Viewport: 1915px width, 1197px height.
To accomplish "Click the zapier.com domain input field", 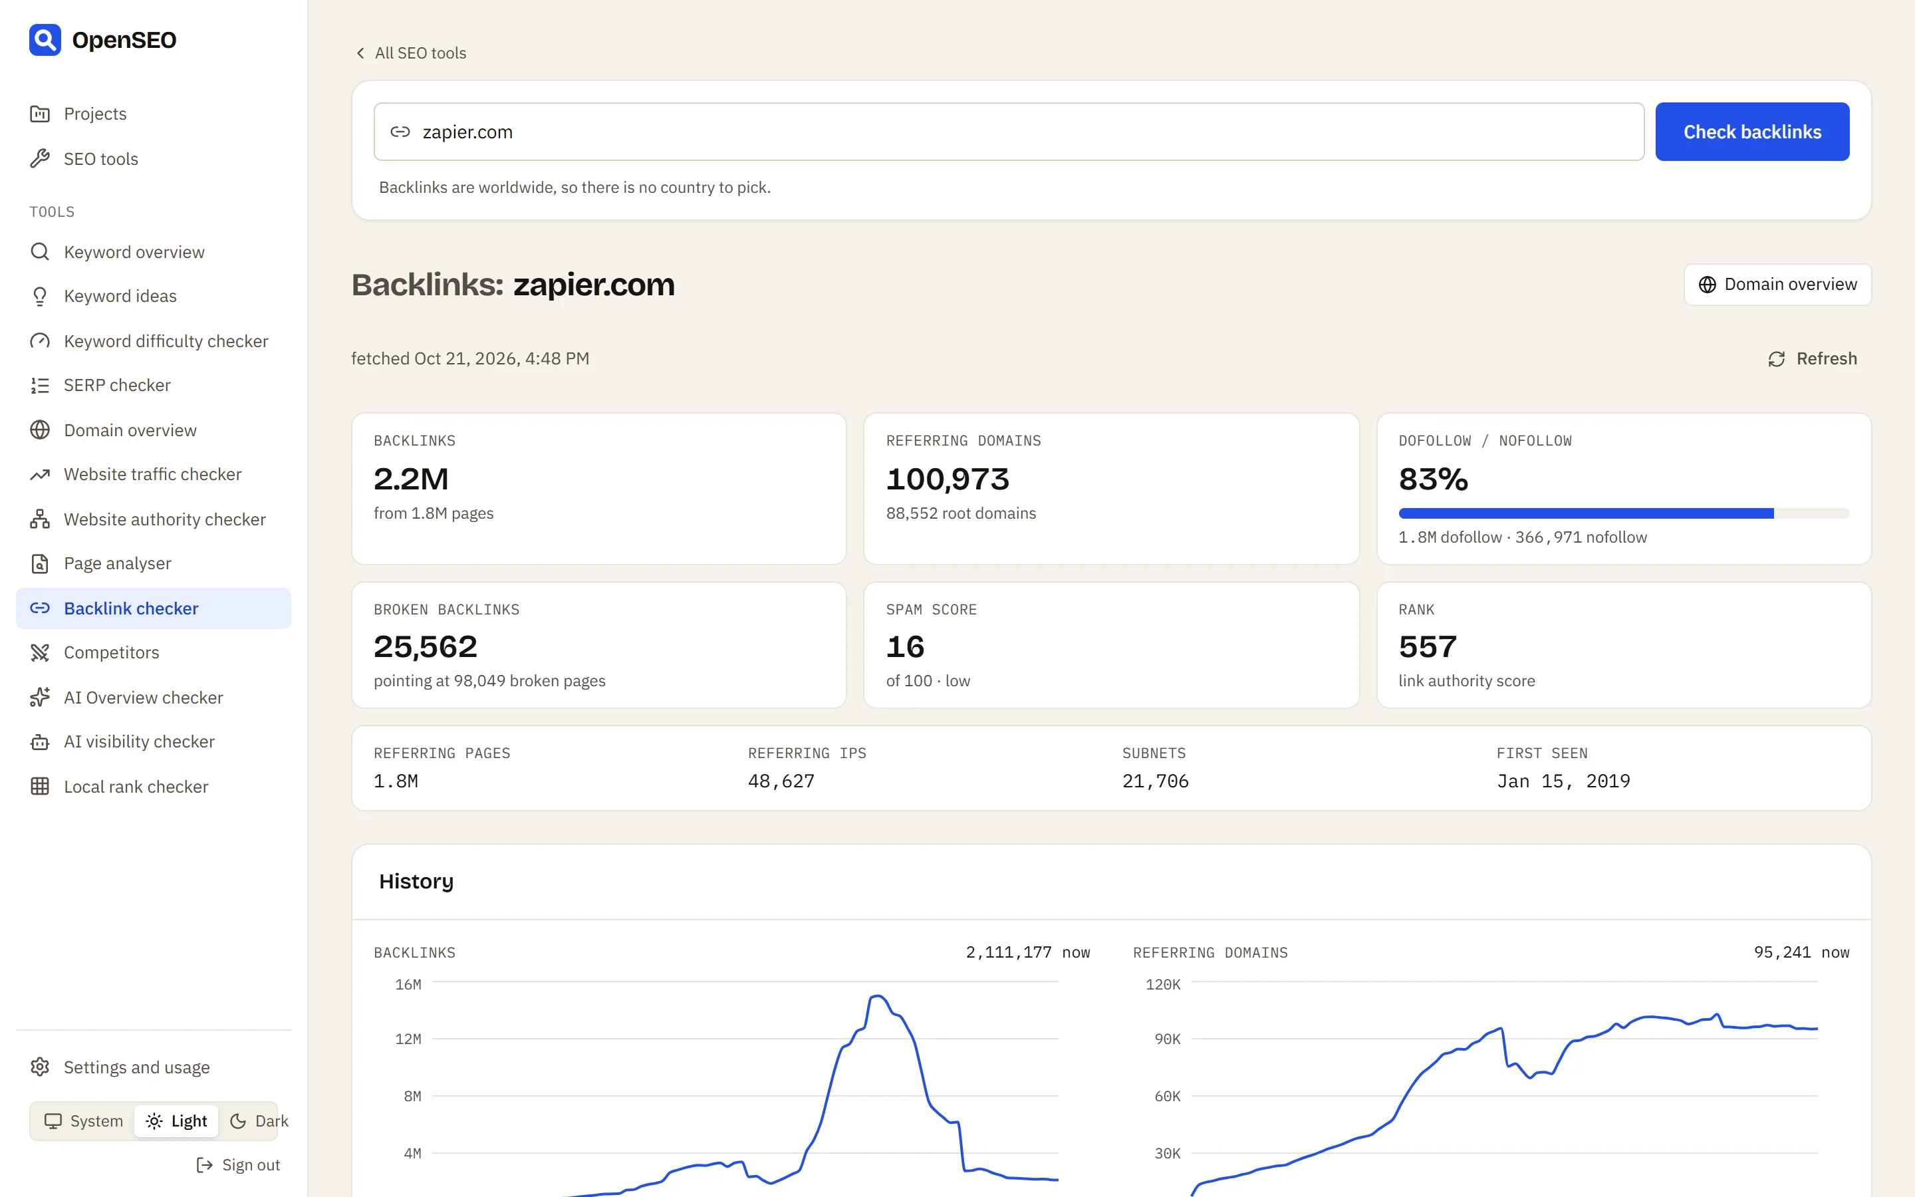I will [x=1009, y=132].
